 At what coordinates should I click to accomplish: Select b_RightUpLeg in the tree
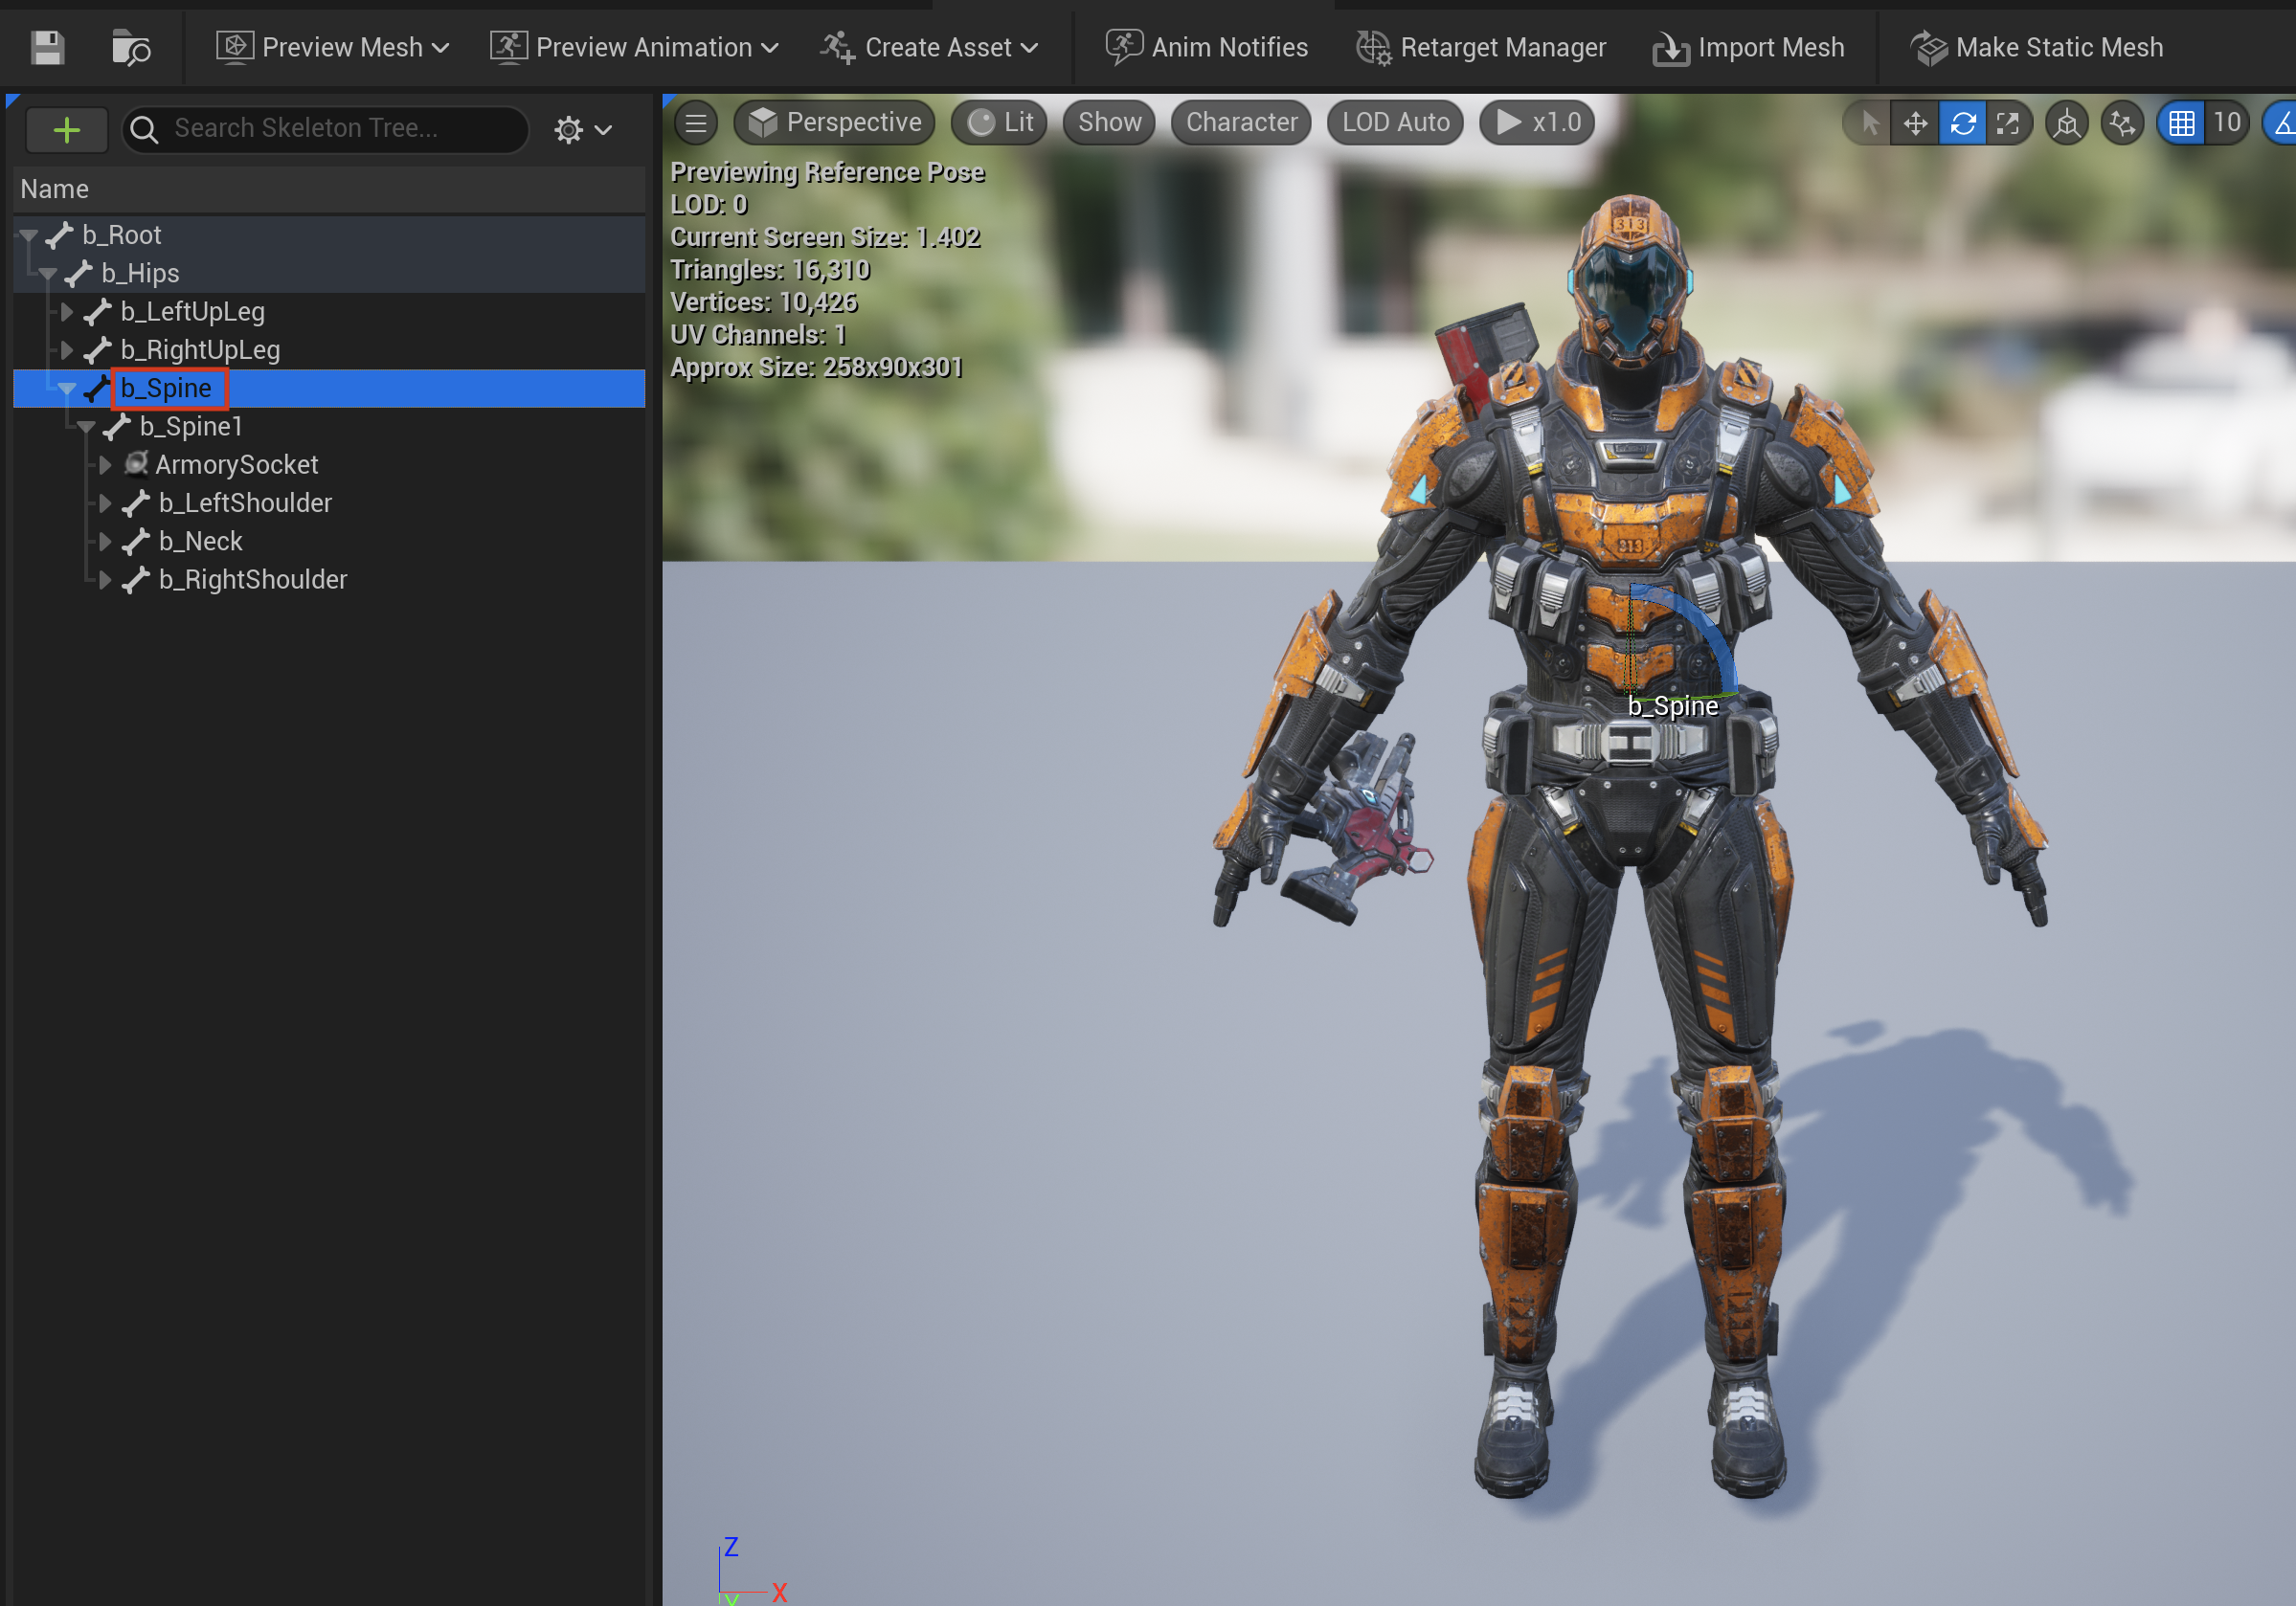328,349
